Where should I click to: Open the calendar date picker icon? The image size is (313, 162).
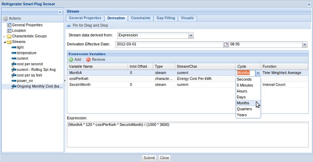point(226,45)
